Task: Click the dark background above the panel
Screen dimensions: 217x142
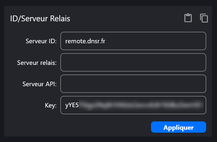Action: point(108,3)
